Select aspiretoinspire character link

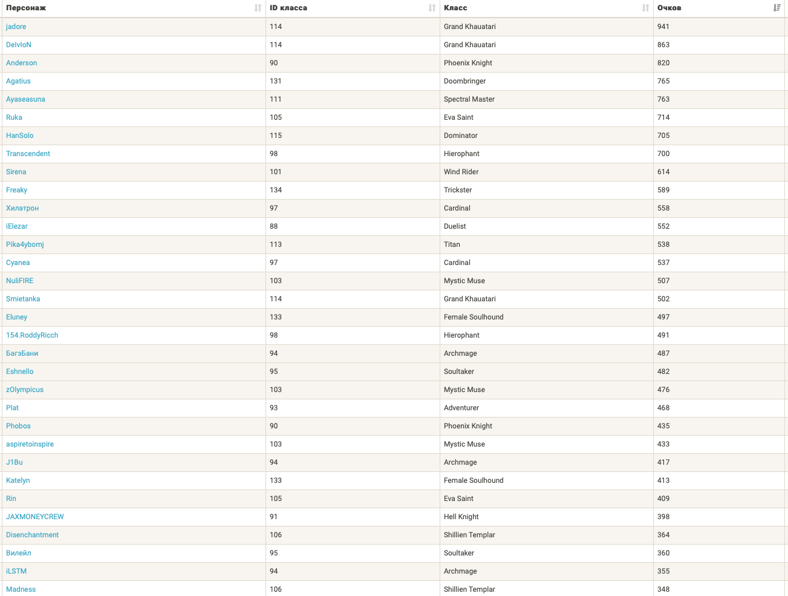(30, 444)
